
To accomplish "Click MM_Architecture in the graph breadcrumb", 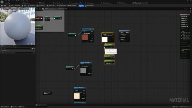I will [x=51, y=9].
